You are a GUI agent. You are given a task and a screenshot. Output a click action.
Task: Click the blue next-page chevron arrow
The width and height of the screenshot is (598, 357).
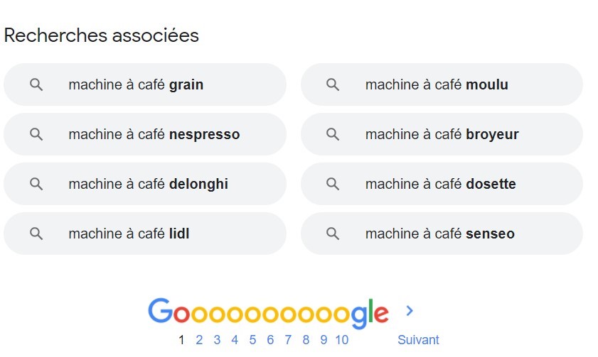click(409, 311)
